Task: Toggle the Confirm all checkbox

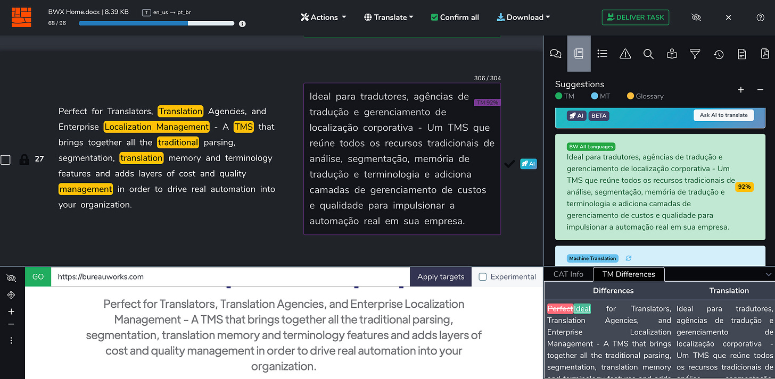Action: [434, 17]
